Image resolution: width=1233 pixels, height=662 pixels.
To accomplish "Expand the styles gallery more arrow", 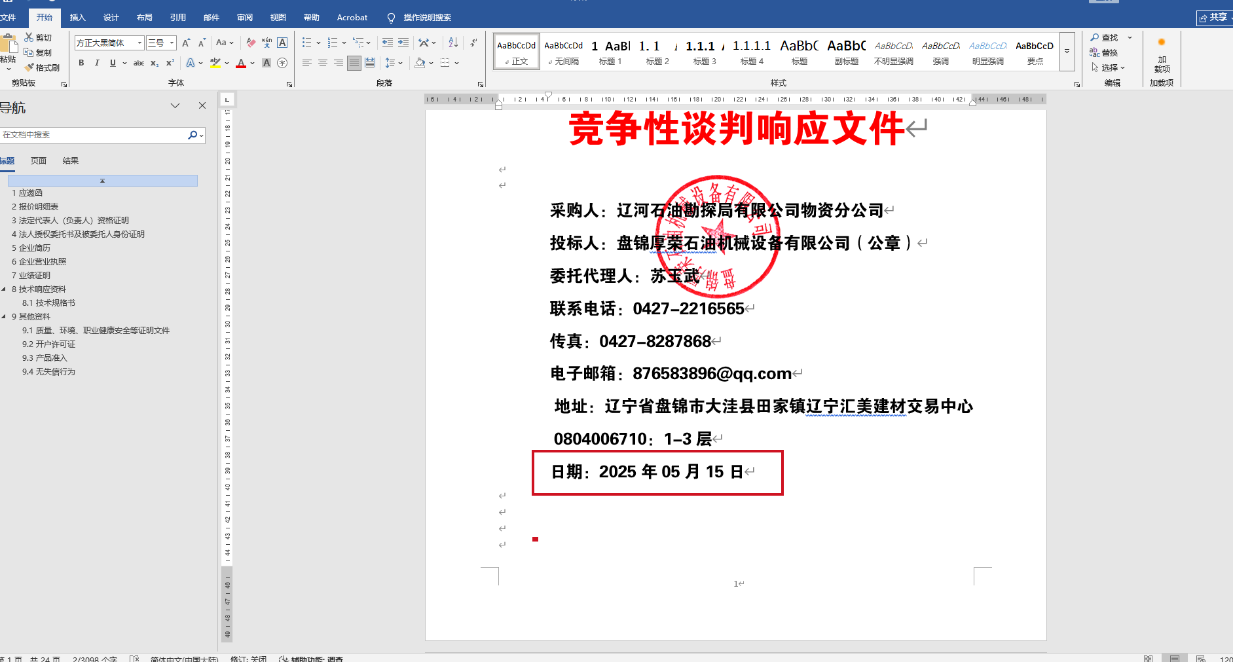I will pyautogui.click(x=1067, y=51).
